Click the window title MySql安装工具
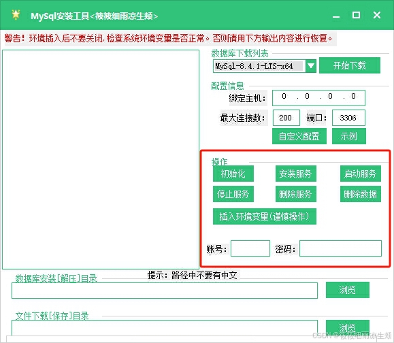Image resolution: width=394 pixels, height=343 pixels. point(94,16)
